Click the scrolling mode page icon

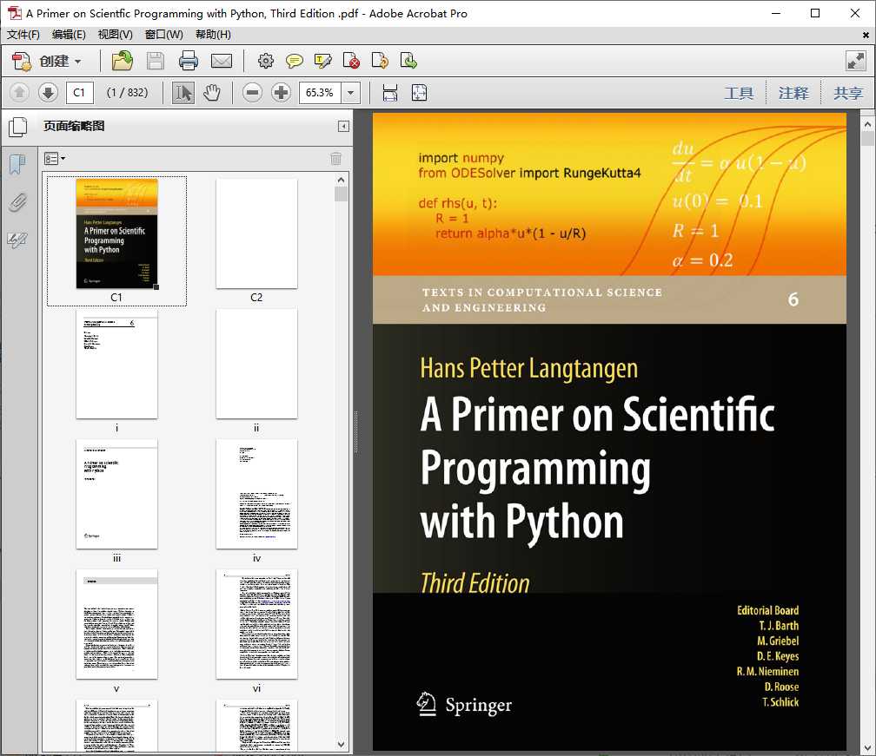[390, 93]
